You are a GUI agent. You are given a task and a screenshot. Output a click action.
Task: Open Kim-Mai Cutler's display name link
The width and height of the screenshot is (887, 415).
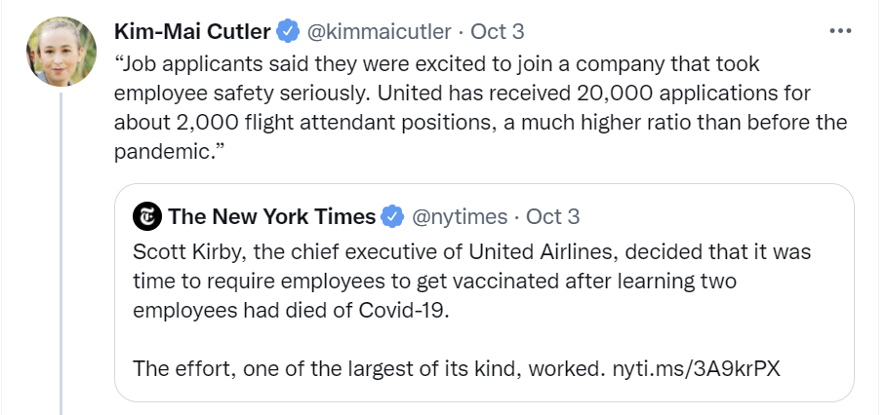click(x=192, y=31)
